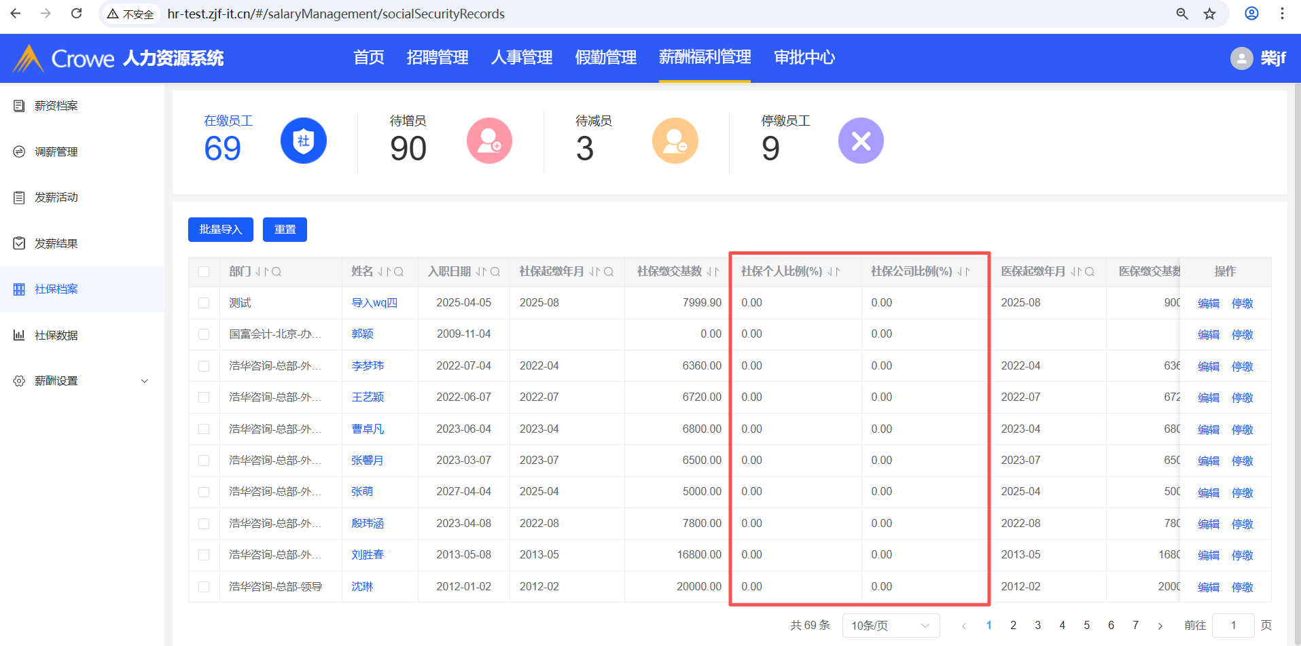
Task: Sort by 社保缴交基数 column sort icon
Action: [712, 272]
